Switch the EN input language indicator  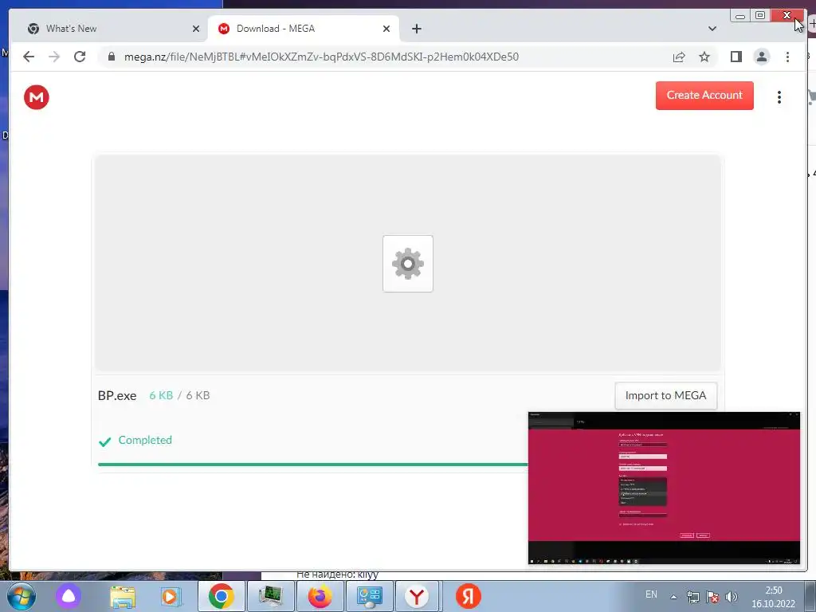click(x=651, y=594)
